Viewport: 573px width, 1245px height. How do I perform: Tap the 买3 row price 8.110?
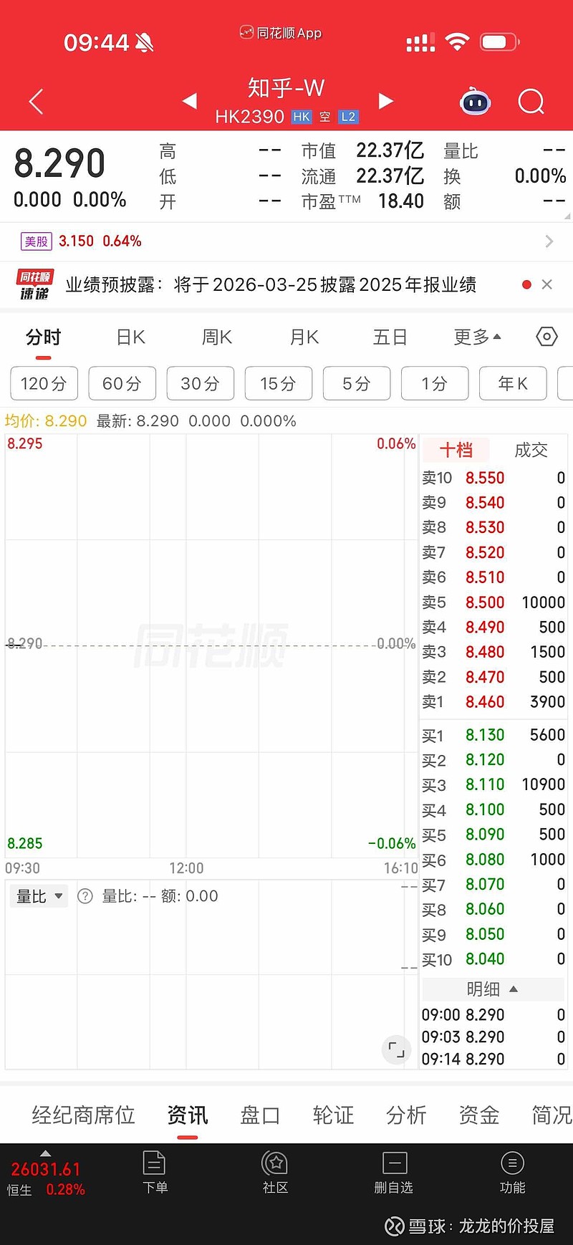pyautogui.click(x=485, y=784)
